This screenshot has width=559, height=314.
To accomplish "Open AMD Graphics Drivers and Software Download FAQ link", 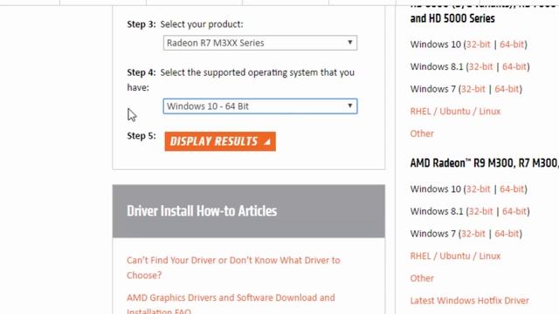I will coord(231,304).
